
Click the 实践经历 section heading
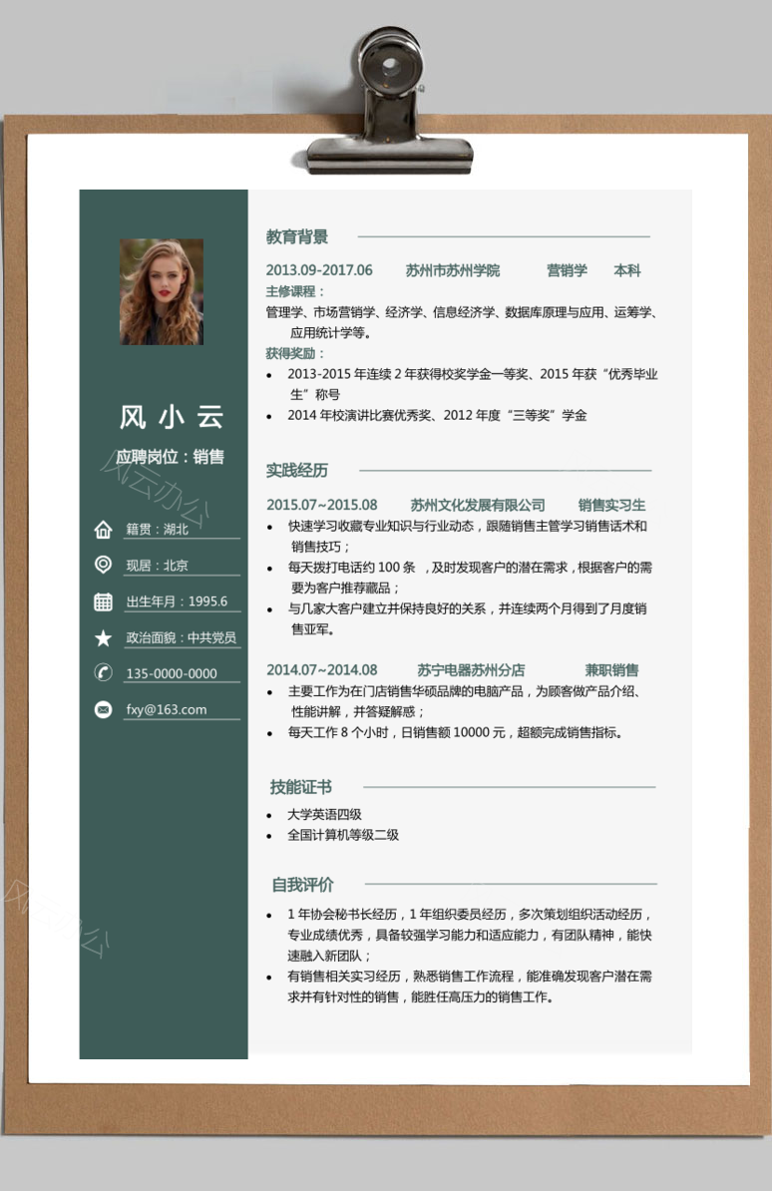[297, 471]
